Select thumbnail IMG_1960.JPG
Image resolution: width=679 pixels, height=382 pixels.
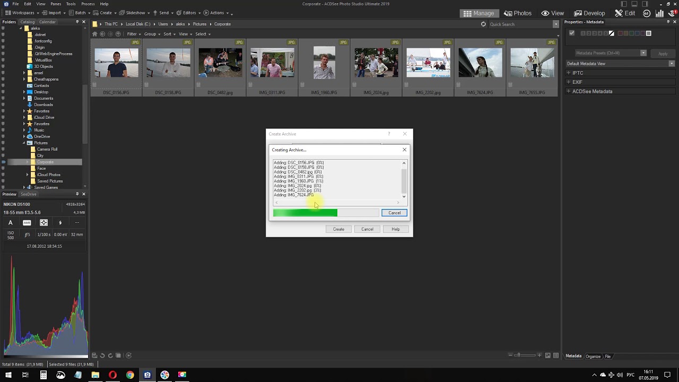tap(324, 67)
